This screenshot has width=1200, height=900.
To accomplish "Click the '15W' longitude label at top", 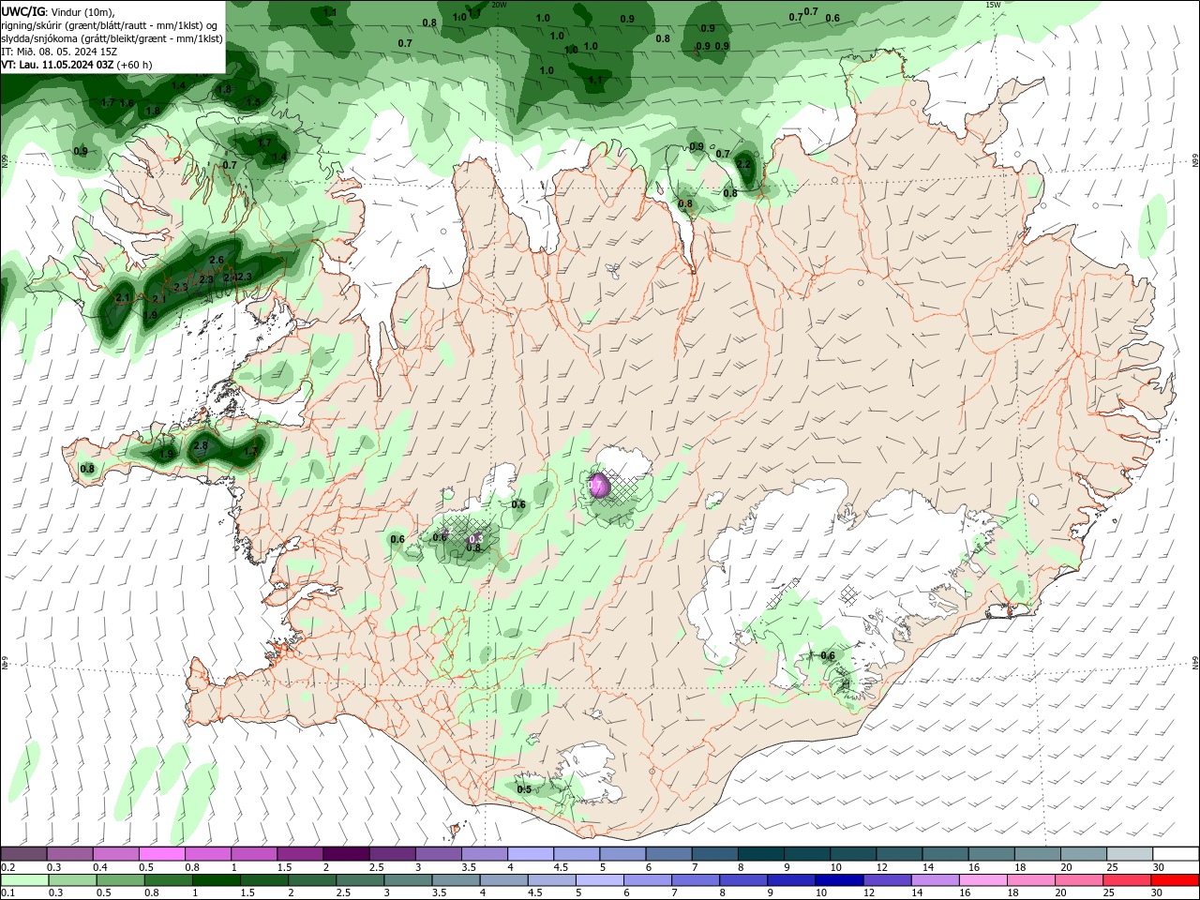I will click(993, 5).
